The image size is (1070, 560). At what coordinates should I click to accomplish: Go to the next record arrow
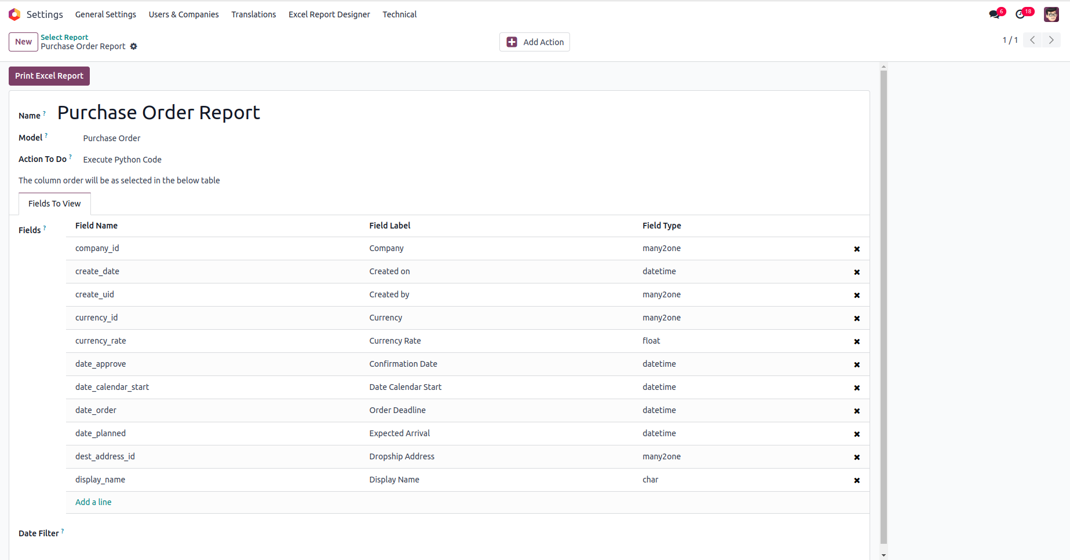(x=1051, y=40)
